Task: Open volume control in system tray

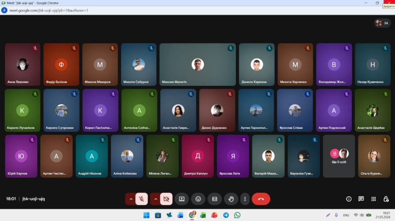Action: [x=362, y=215]
